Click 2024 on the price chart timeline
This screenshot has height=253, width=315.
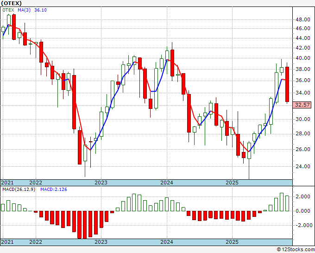pyautogui.click(x=167, y=183)
